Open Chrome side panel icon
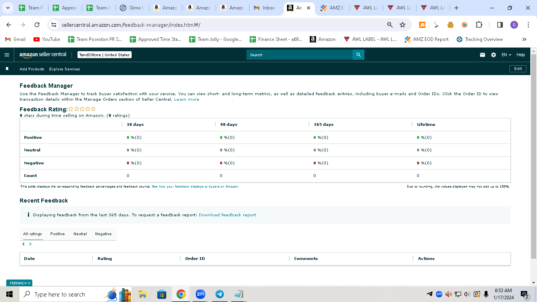Image resolution: width=537 pixels, height=302 pixels. click(x=500, y=25)
